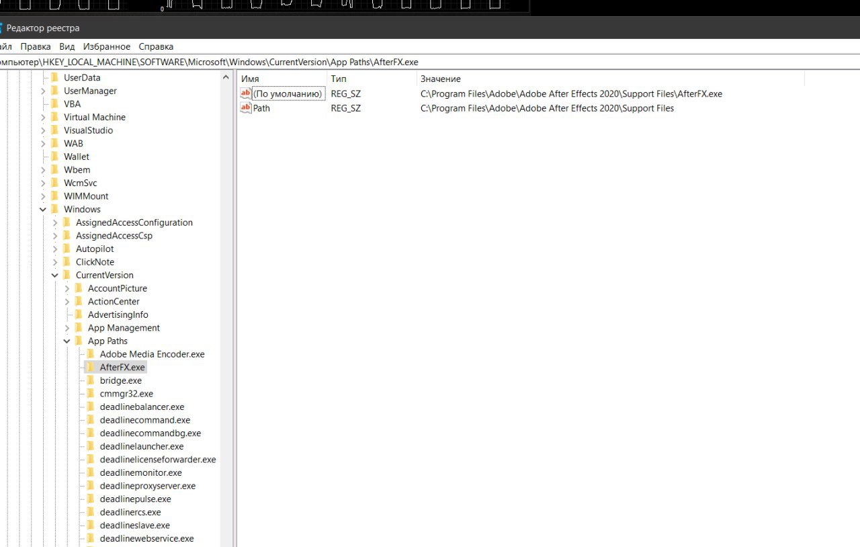This screenshot has height=547, width=860.
Task: Click the tree scrollbar up arrow
Action: point(226,77)
